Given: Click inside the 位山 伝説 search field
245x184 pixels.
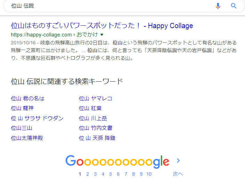Looking at the screenshot, I should [x=109, y=6].
